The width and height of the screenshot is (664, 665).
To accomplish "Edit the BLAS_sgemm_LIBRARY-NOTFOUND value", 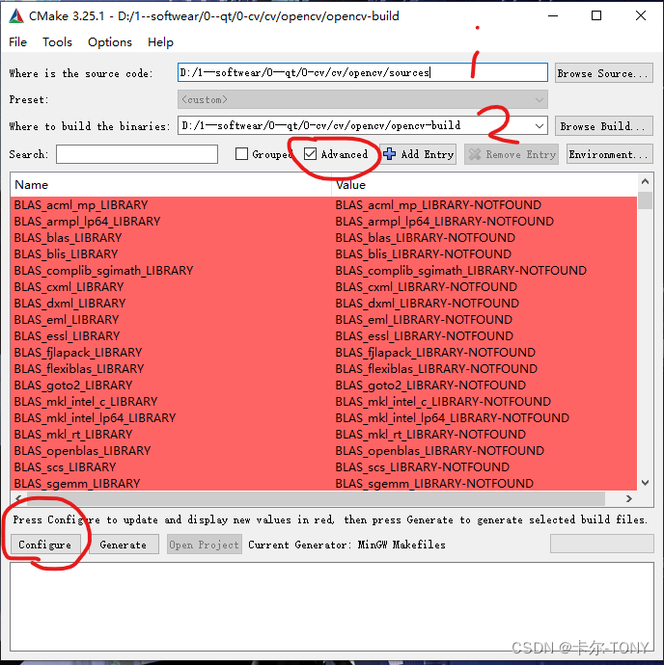I will [434, 484].
